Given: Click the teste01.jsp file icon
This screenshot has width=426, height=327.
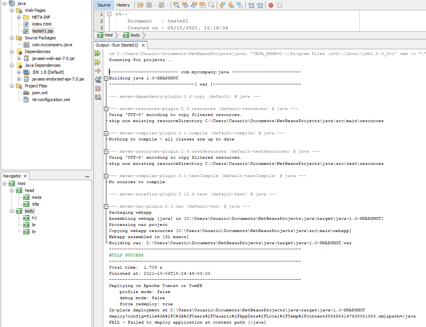Looking at the screenshot, I should (26, 31).
